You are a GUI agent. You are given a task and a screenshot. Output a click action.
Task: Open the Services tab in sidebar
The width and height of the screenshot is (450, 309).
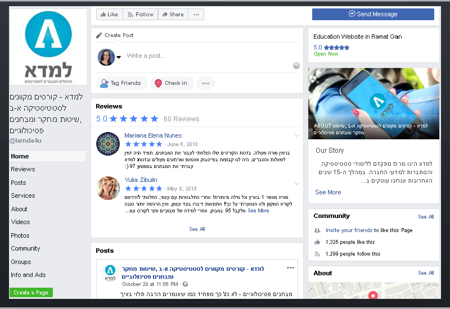(x=22, y=196)
